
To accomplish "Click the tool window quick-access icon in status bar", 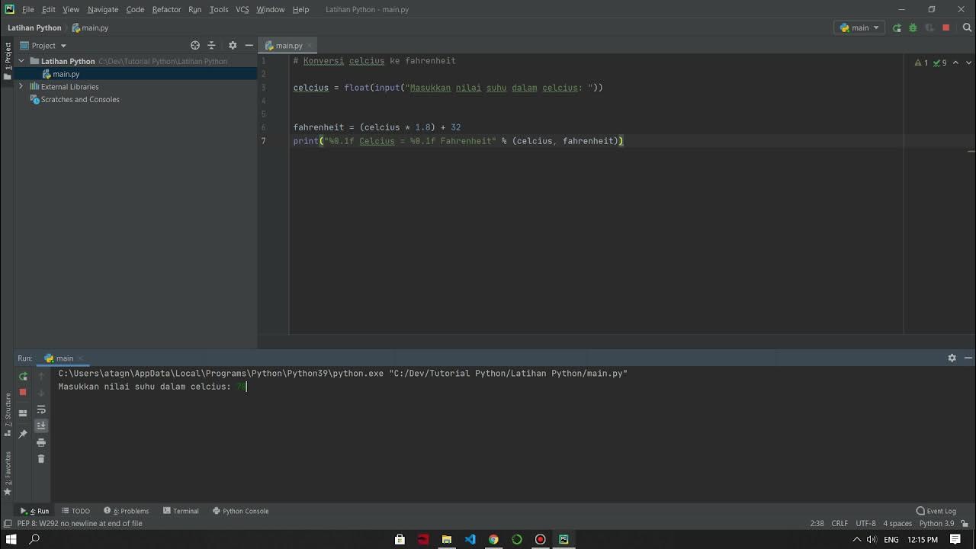I will (7, 523).
